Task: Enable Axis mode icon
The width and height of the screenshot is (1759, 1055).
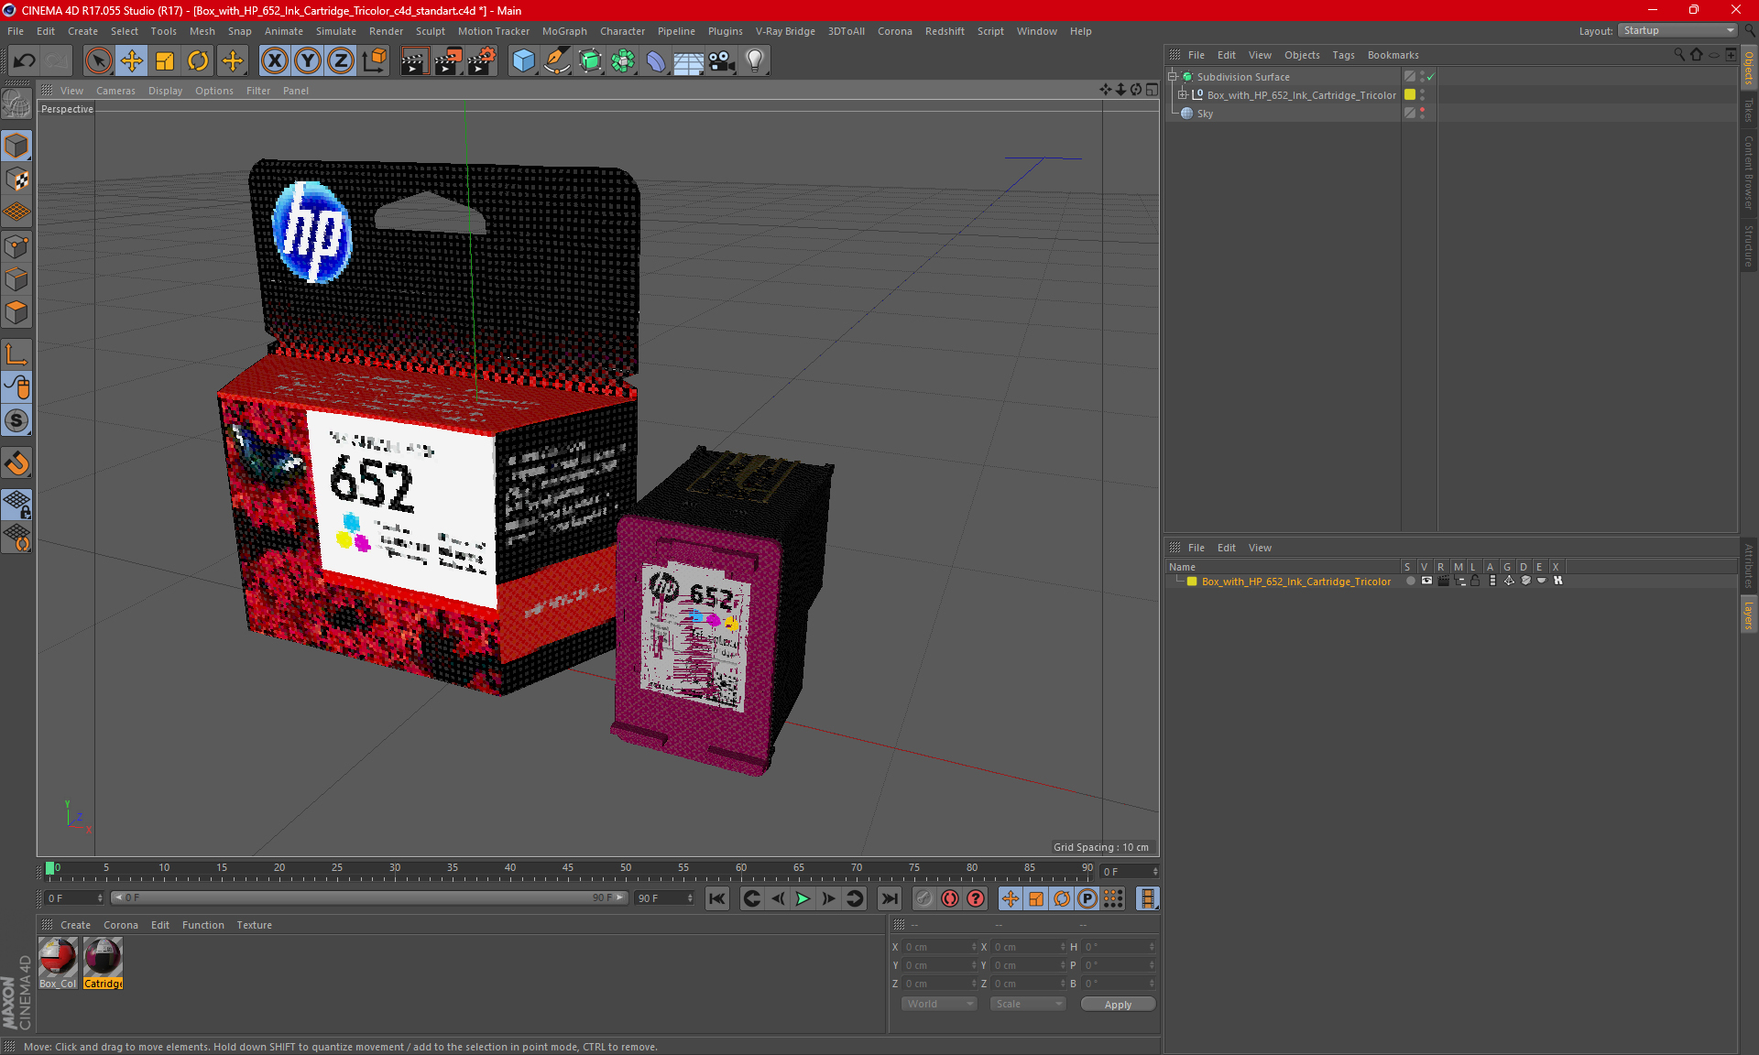Action: coord(16,354)
